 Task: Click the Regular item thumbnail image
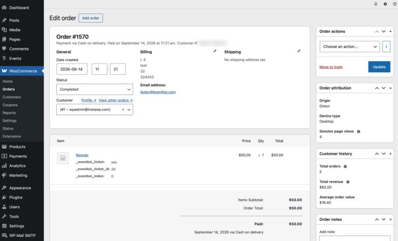(x=63, y=158)
